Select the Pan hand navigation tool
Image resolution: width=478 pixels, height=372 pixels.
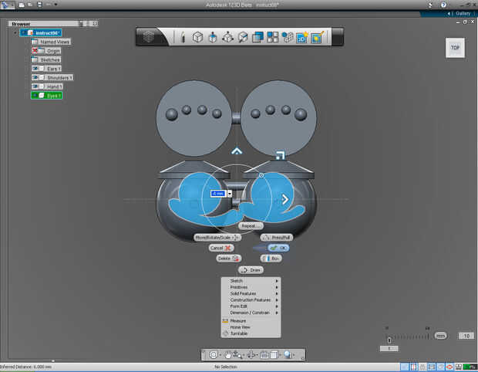click(x=228, y=354)
